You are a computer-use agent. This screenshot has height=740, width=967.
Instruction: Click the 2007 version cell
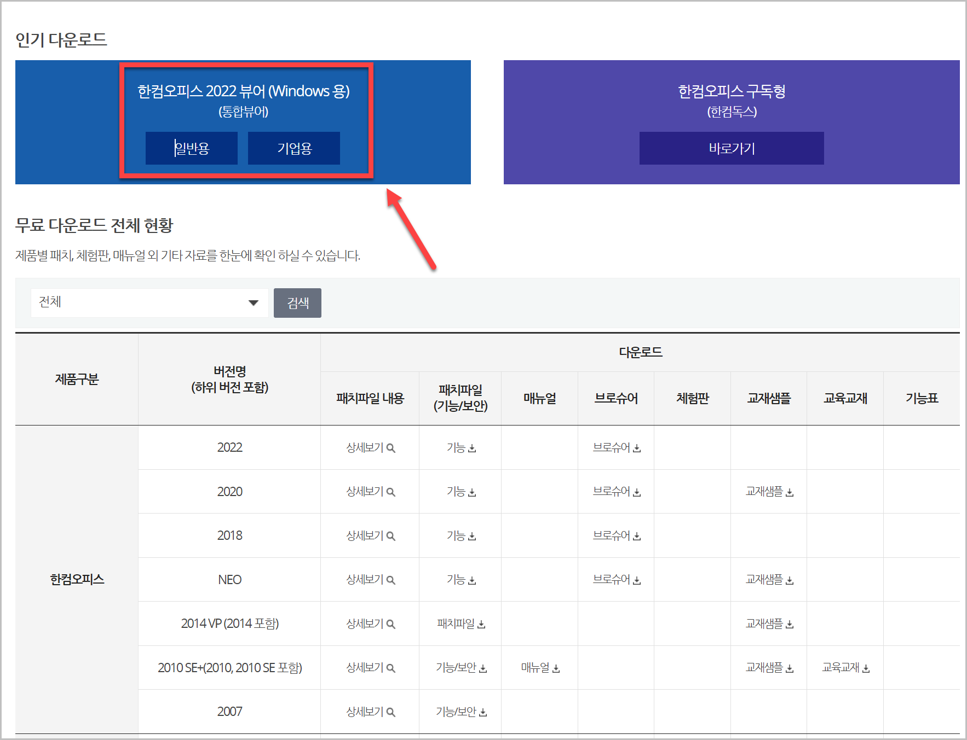[229, 712]
